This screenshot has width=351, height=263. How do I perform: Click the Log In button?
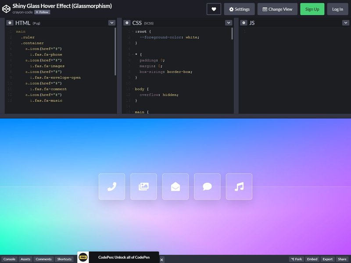coord(337,9)
